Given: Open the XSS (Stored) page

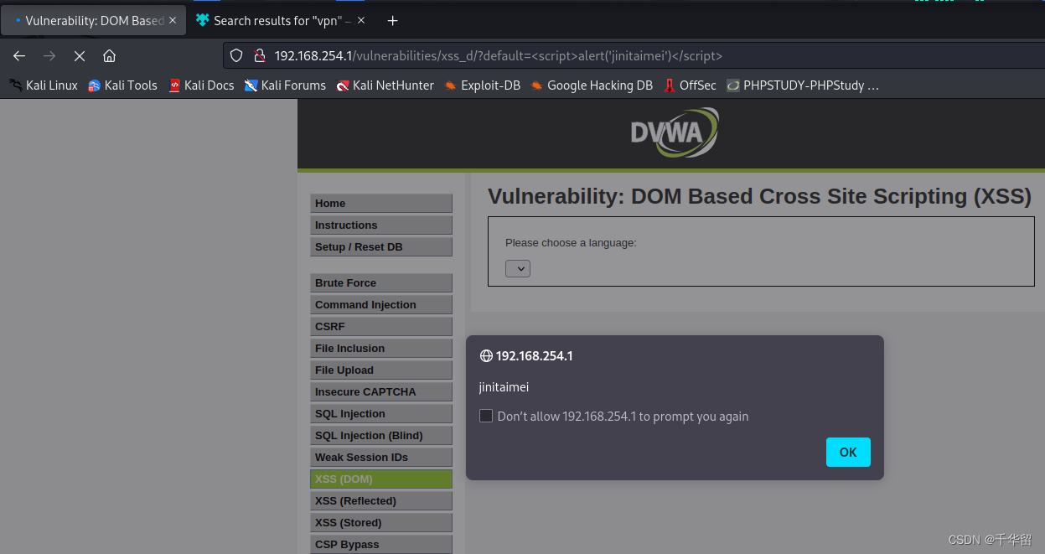Looking at the screenshot, I should [381, 522].
